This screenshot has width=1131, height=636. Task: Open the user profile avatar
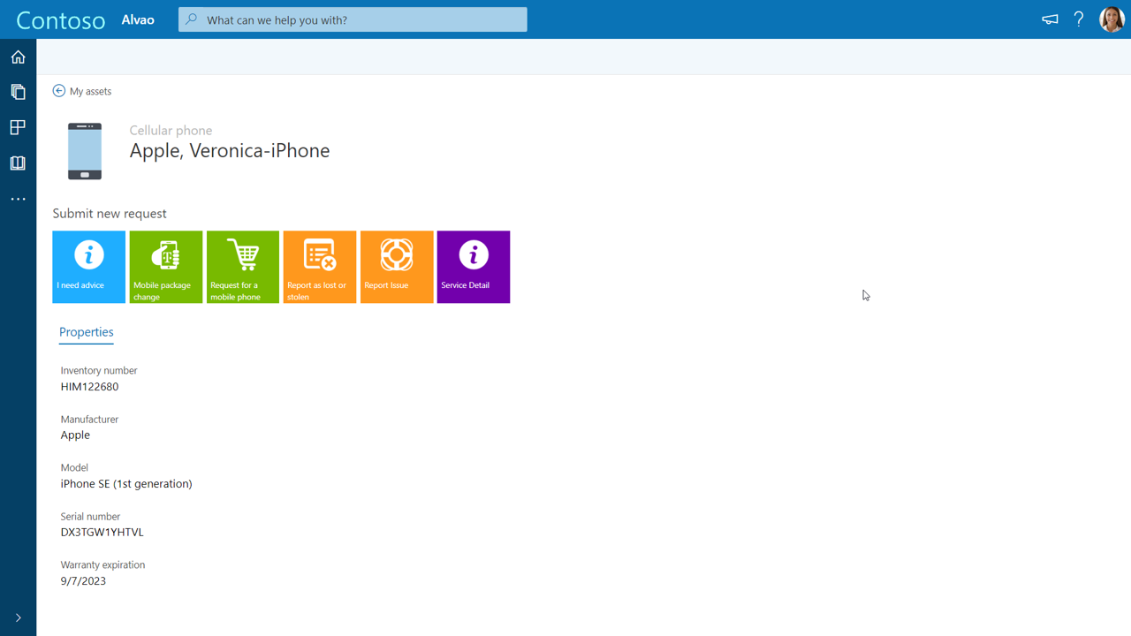1112,19
